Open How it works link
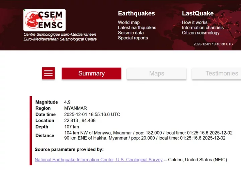 194,23
